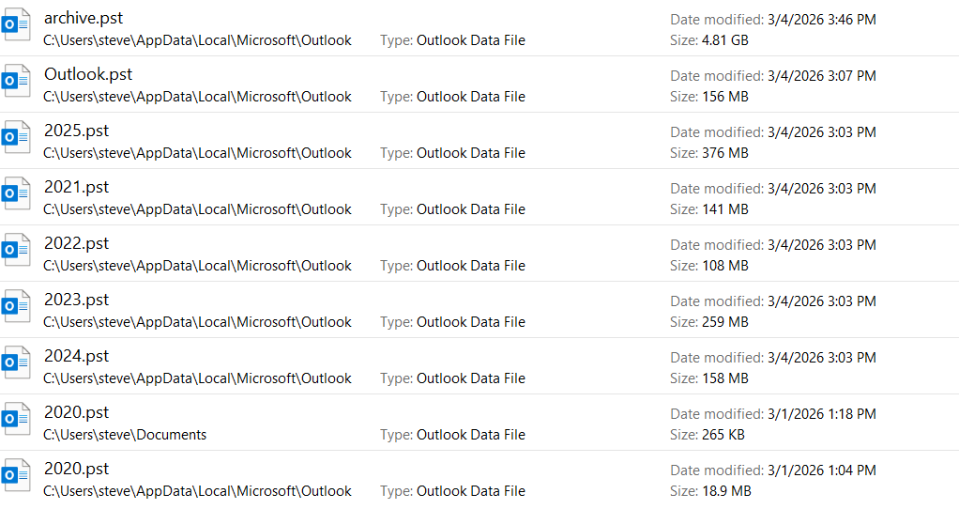
Task: Click the date modified of 2025.pst
Action: 773,132
